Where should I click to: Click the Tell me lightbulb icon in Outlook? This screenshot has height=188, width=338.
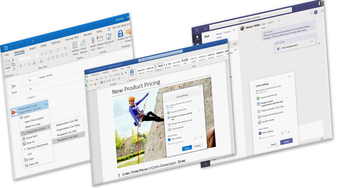coord(109,29)
